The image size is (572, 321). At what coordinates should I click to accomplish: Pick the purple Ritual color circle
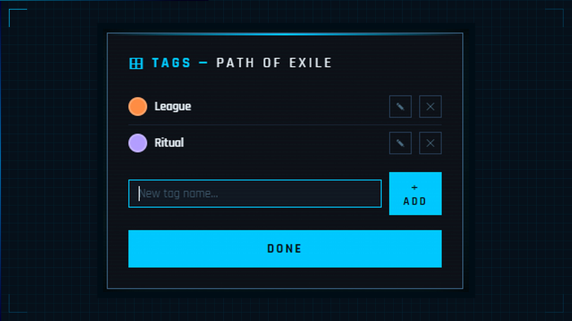point(138,143)
